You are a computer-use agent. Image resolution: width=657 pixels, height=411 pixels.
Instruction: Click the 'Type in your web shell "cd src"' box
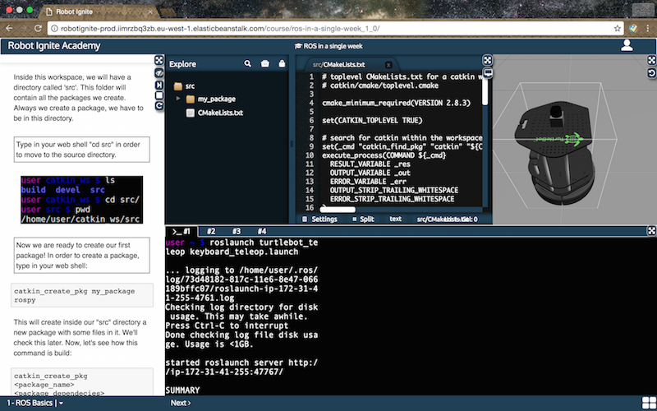coord(81,150)
